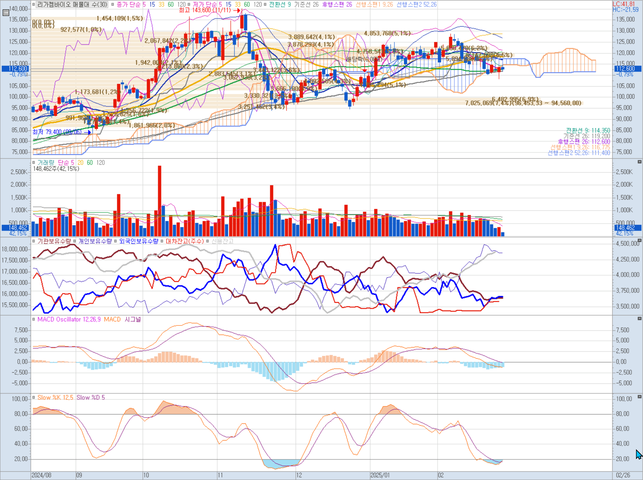Expand the MACD panel corner button

[640, 318]
